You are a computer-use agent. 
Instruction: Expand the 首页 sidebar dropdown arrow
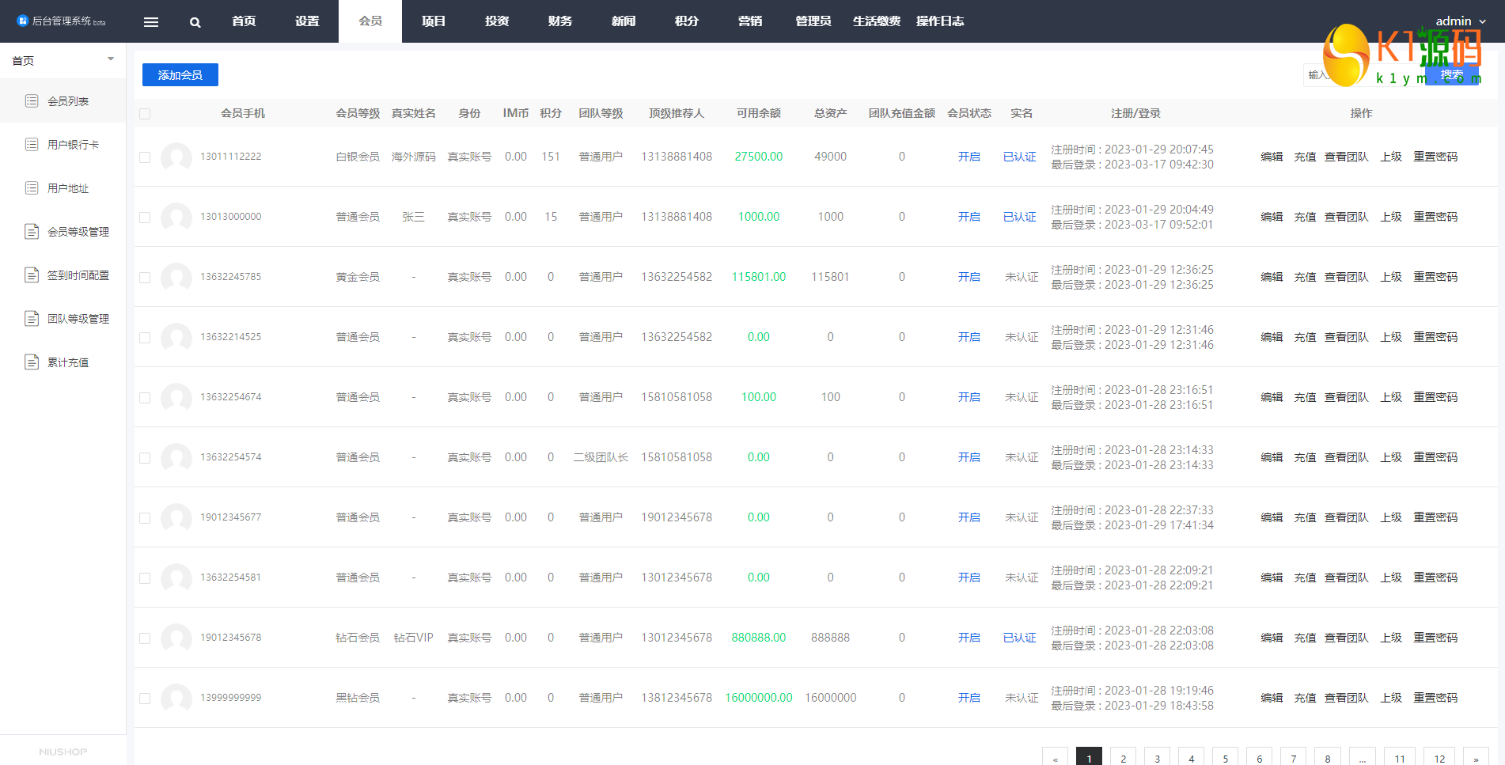click(x=111, y=59)
